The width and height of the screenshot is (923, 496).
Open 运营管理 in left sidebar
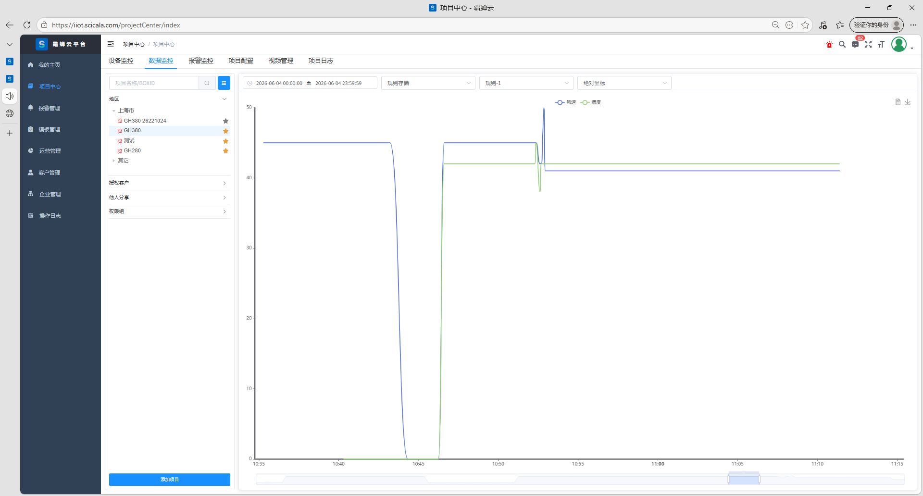click(x=61, y=151)
